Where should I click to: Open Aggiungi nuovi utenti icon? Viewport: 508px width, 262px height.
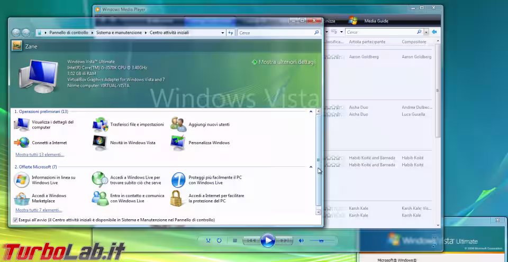pos(178,125)
